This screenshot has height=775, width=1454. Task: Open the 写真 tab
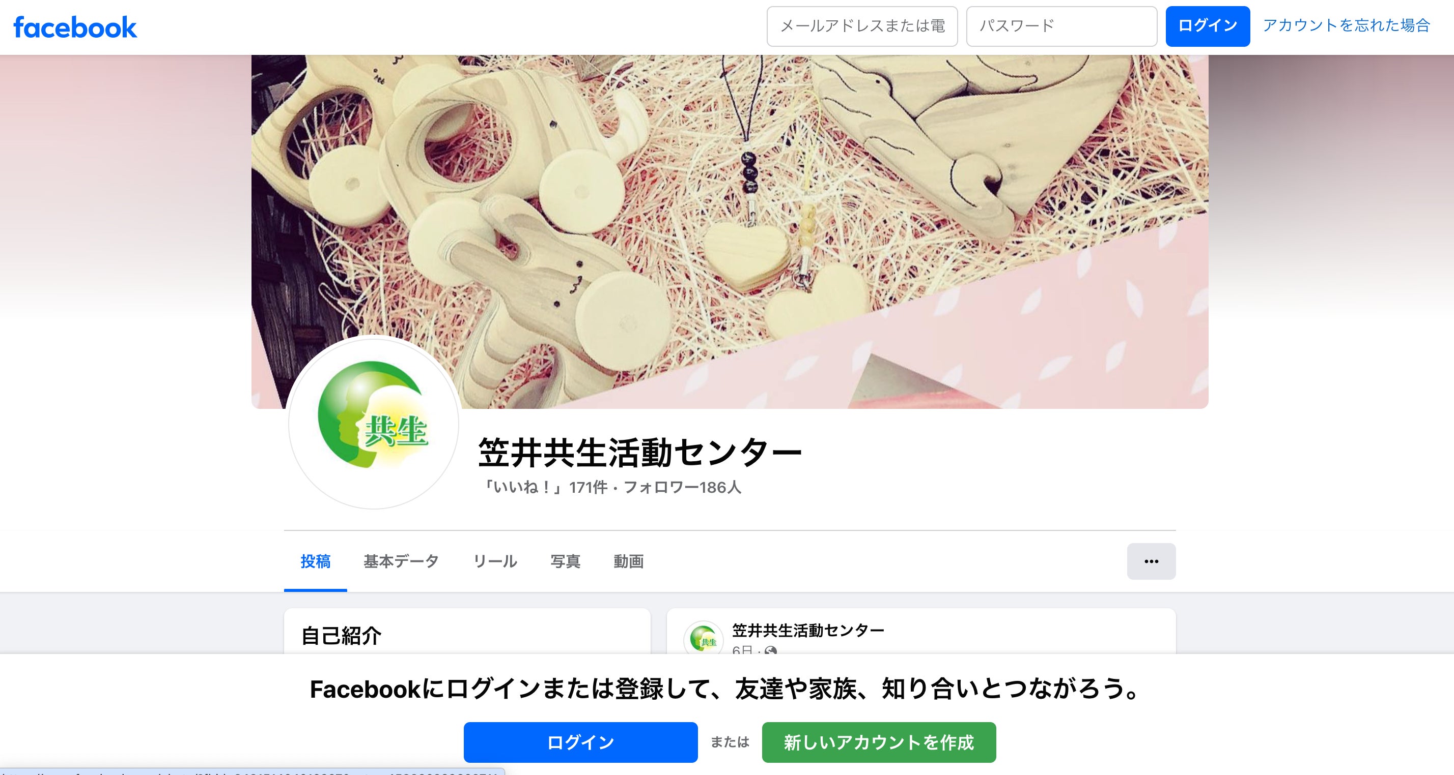pyautogui.click(x=565, y=561)
